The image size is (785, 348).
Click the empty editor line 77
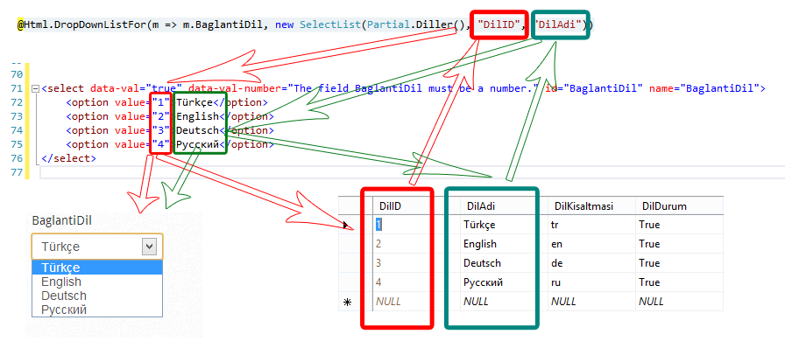click(411, 172)
